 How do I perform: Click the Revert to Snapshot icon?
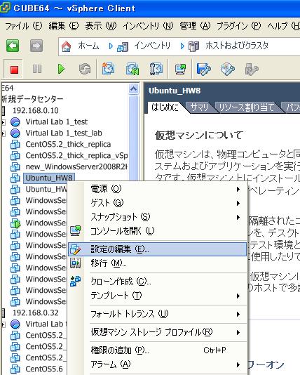132,69
